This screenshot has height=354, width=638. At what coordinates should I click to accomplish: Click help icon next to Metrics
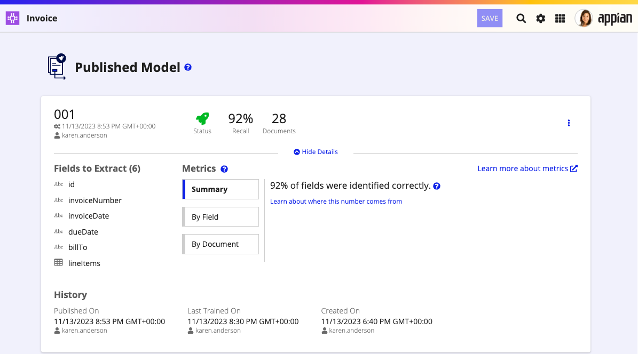[x=224, y=169]
